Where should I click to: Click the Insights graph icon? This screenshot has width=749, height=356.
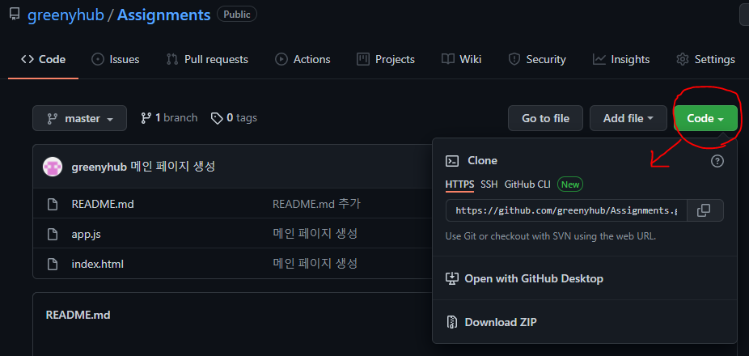click(599, 59)
